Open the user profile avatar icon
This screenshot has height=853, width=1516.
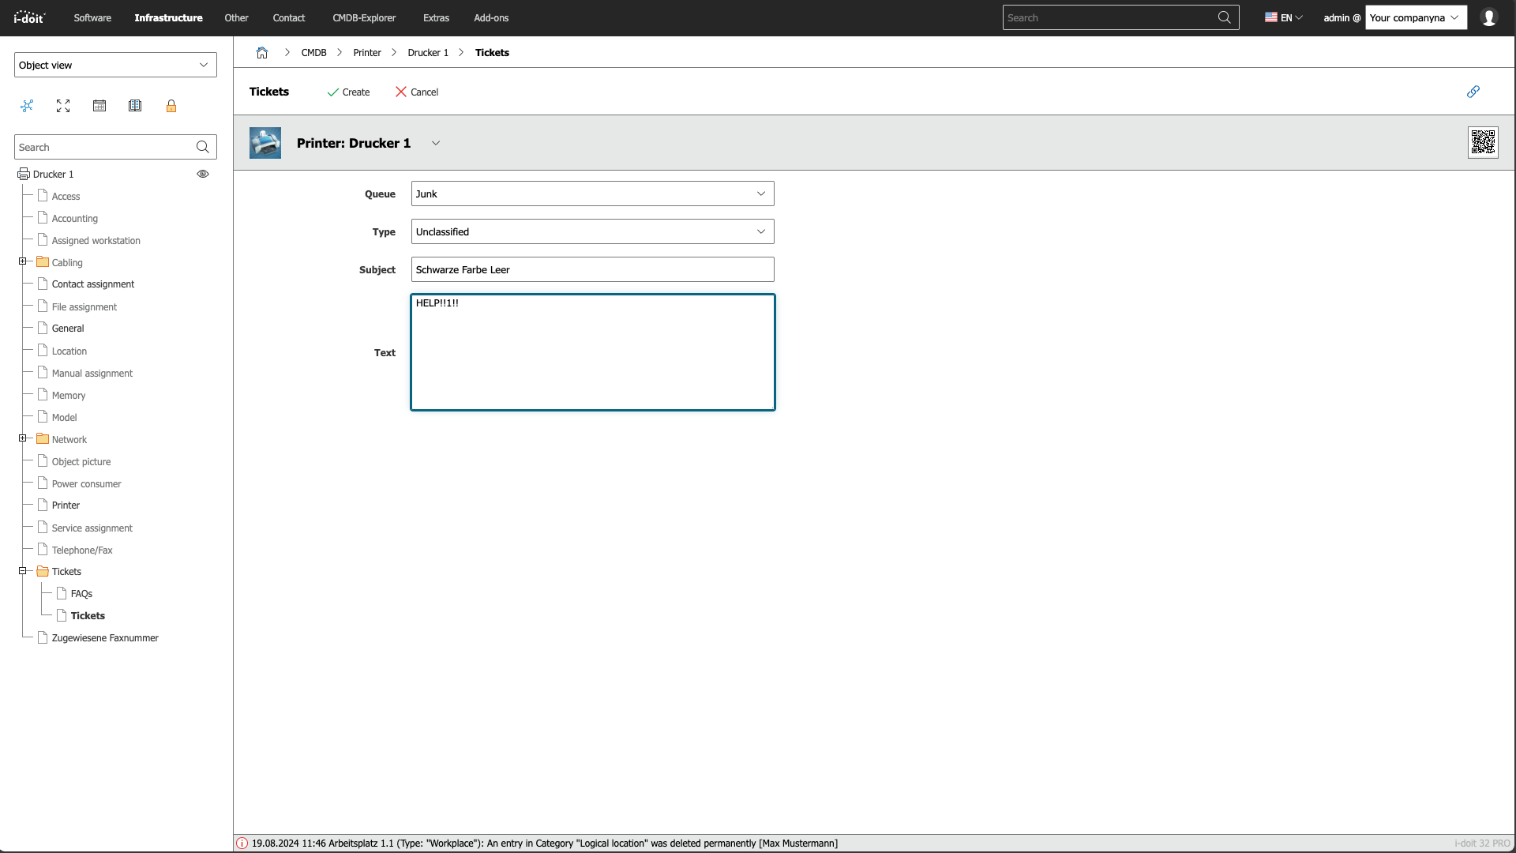1488,17
